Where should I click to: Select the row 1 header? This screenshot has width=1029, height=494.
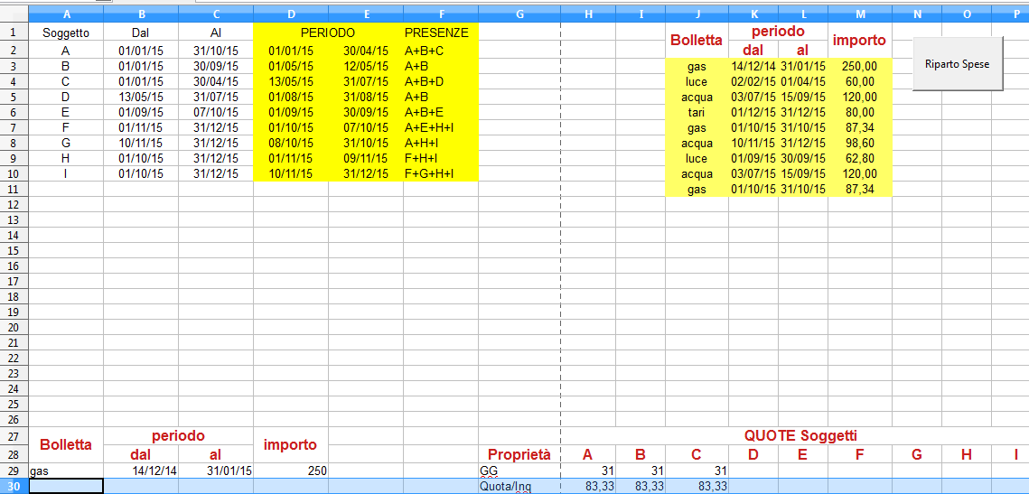coord(14,33)
